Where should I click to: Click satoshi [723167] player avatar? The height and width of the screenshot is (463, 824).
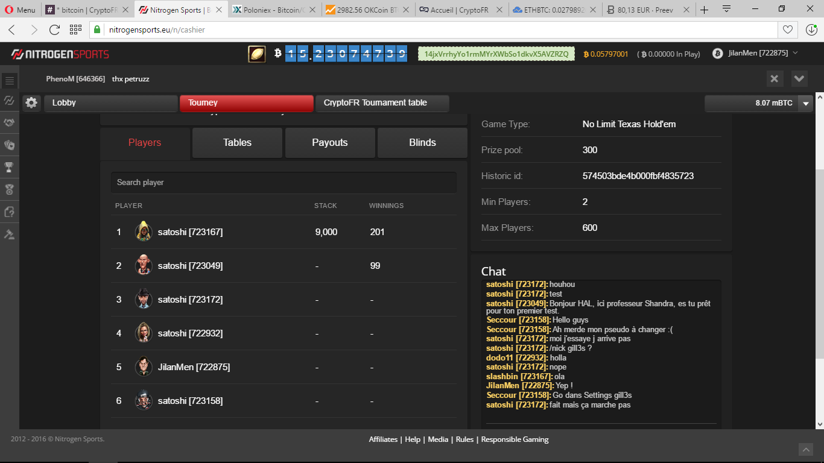144,231
